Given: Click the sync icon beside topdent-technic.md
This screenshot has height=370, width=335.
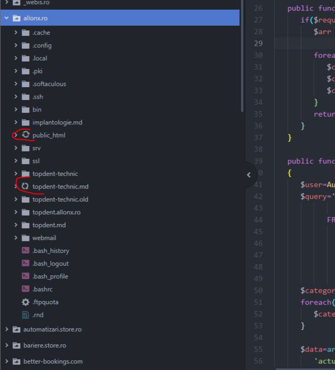Looking at the screenshot, I should tap(25, 186).
